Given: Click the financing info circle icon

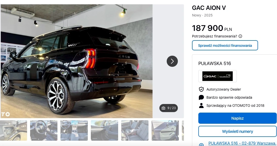Looking at the screenshot, I should click(x=240, y=36).
